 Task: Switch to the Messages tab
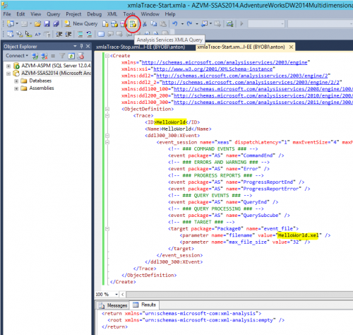(x=114, y=305)
